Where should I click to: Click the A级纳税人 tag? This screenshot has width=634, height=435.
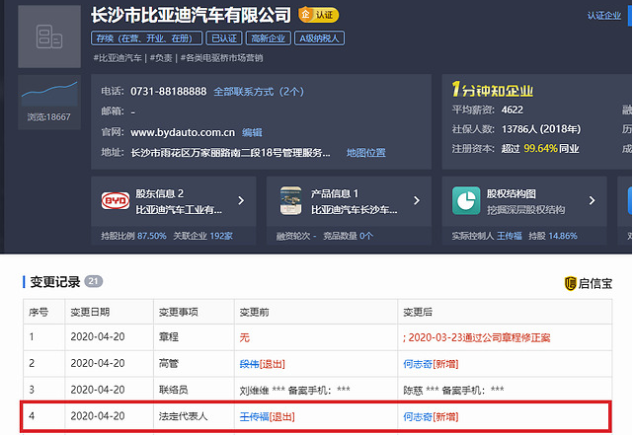(x=319, y=38)
